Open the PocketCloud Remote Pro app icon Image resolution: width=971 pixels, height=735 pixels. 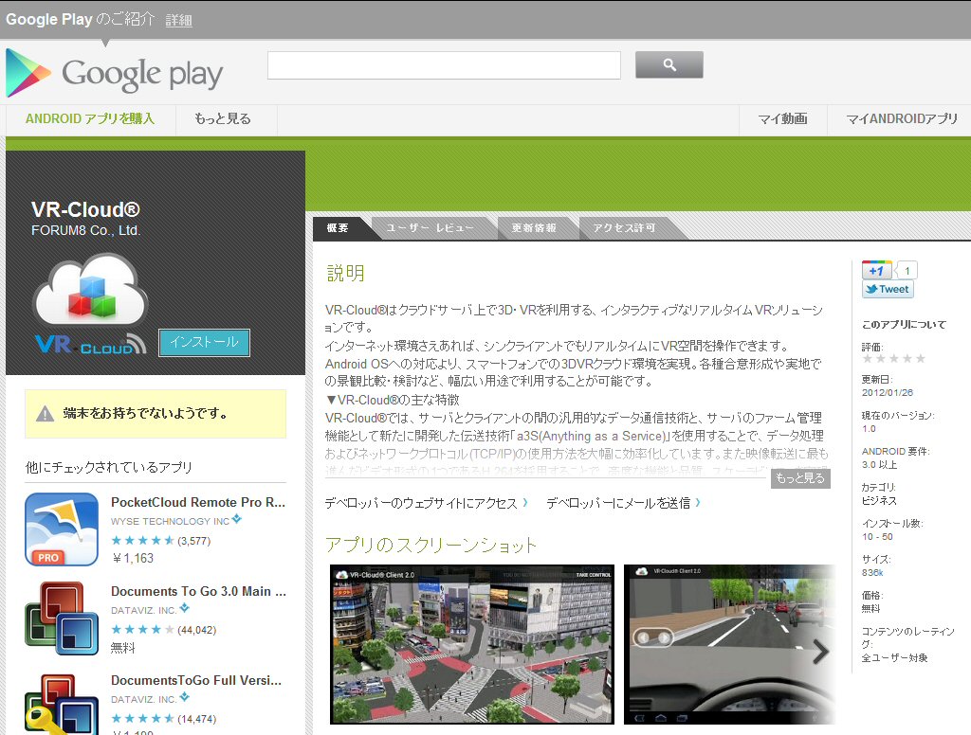tap(62, 529)
